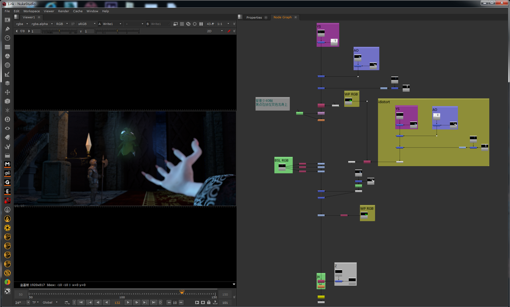Open the 3D nodes cube icon
The width and height of the screenshot is (510, 307).
tap(7, 101)
